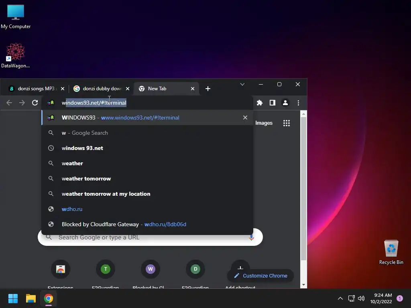Close the donzi songs MP3 tab

click(x=62, y=89)
